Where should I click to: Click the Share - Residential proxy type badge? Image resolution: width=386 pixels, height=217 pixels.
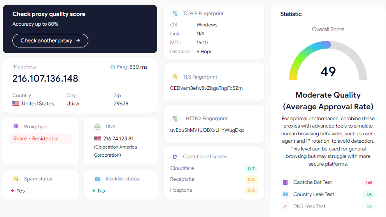[40, 138]
